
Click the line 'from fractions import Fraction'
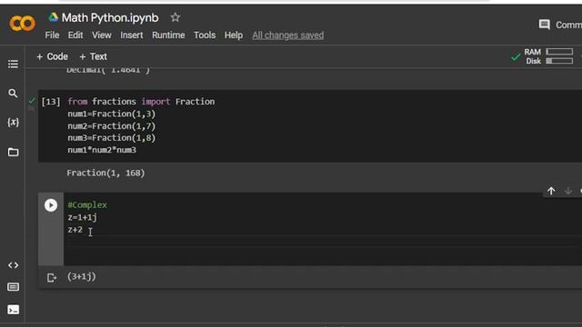pyautogui.click(x=141, y=102)
